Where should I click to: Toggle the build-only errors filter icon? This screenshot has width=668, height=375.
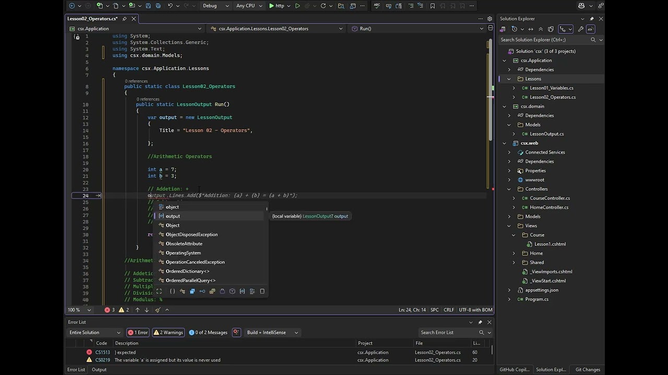pos(236,332)
